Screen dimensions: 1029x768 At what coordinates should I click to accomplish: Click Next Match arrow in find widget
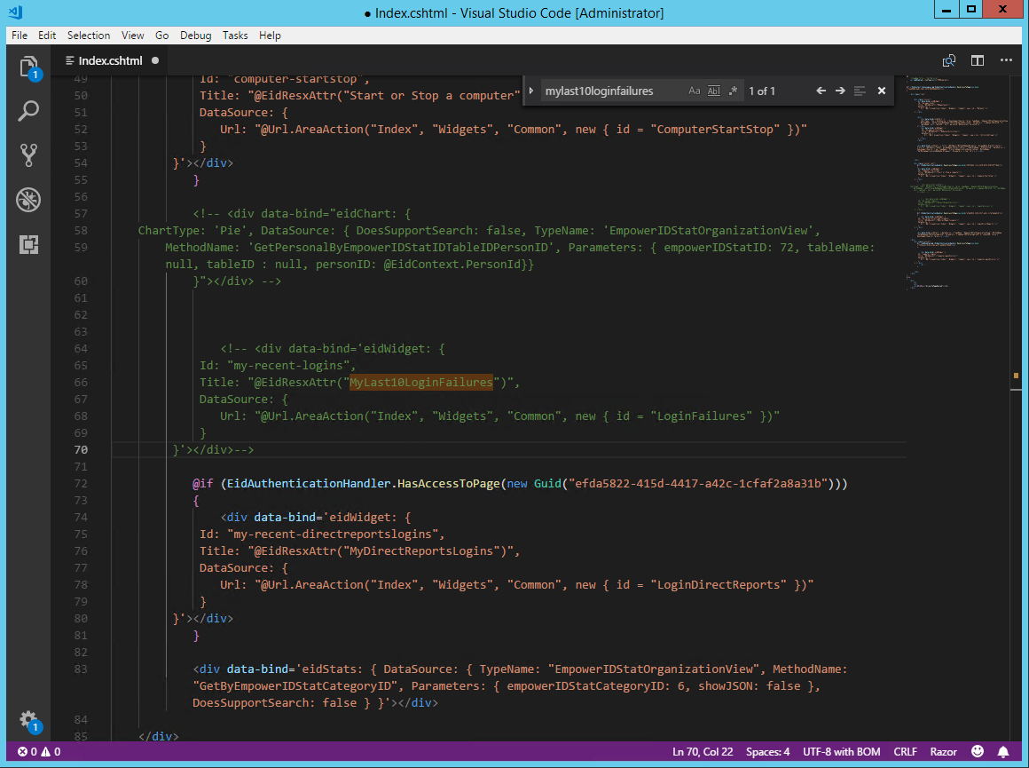point(840,90)
